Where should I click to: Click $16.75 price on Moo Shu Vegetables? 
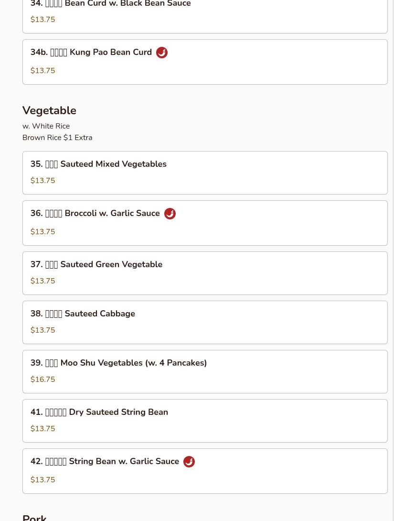tap(42, 380)
